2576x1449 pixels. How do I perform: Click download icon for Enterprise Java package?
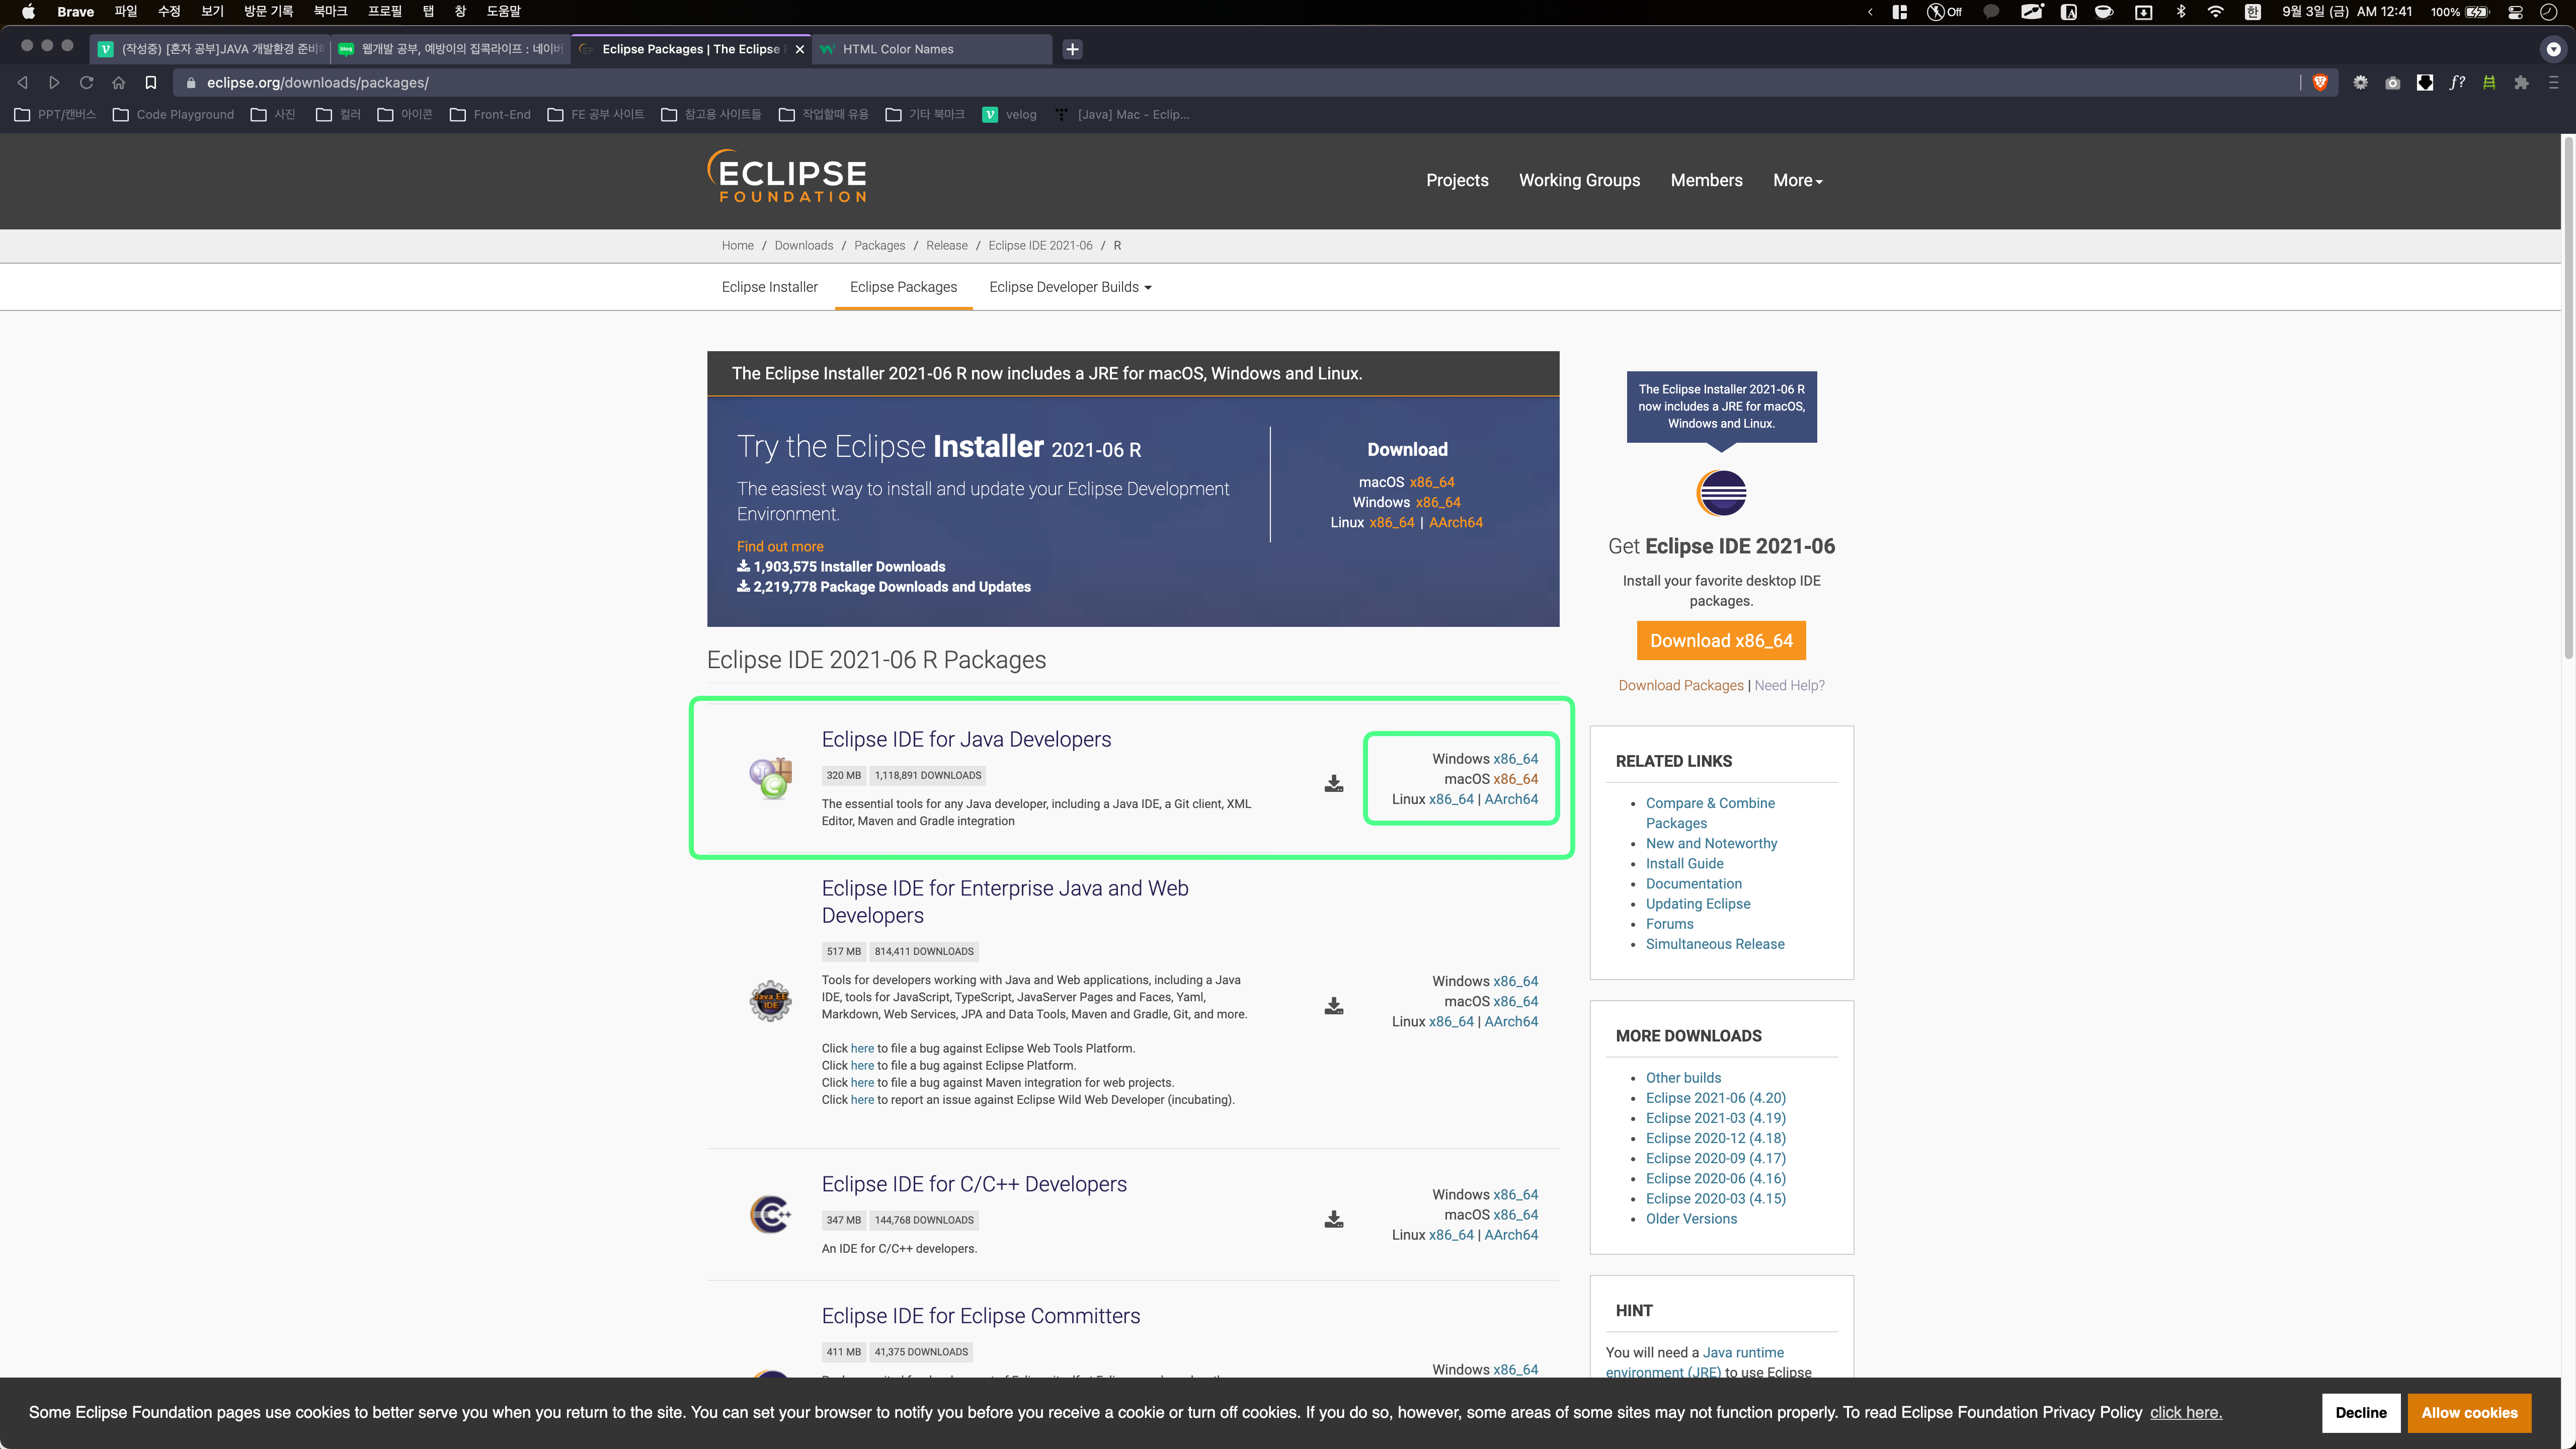[x=1333, y=1005]
